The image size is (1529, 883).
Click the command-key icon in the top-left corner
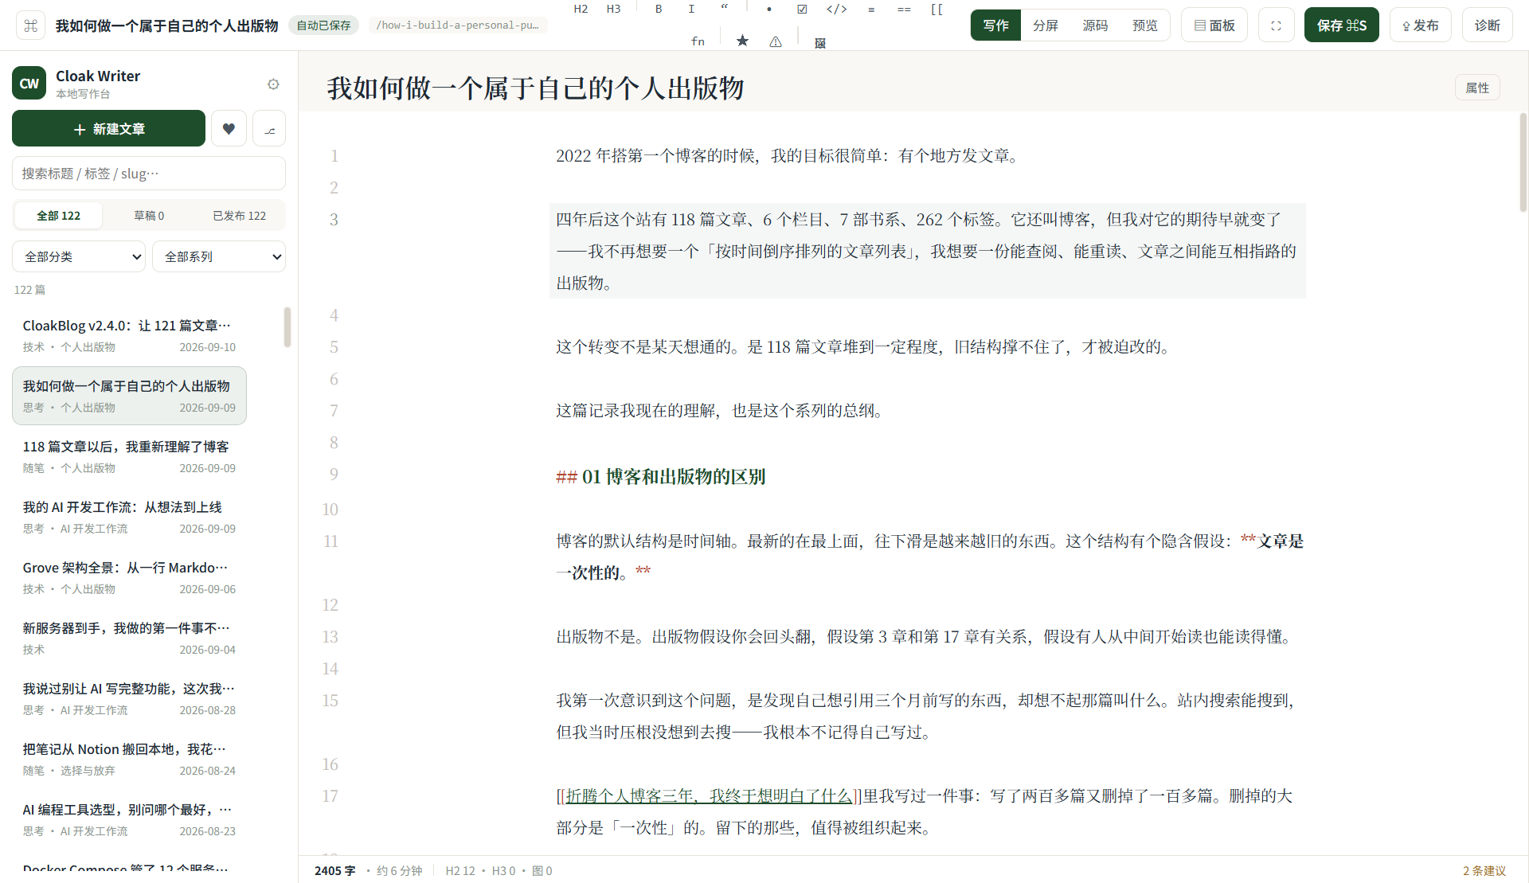[30, 25]
